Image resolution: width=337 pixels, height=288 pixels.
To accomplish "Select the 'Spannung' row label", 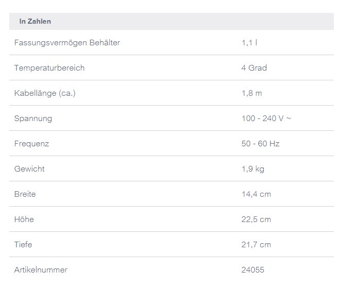I will pyautogui.click(x=33, y=118).
